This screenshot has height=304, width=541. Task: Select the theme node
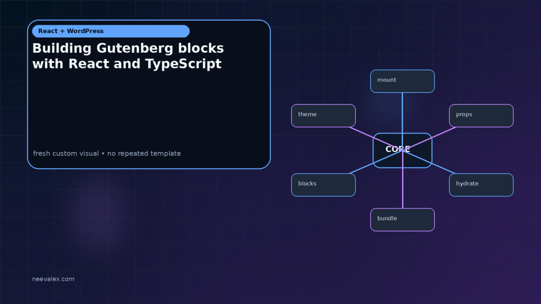[323, 116]
